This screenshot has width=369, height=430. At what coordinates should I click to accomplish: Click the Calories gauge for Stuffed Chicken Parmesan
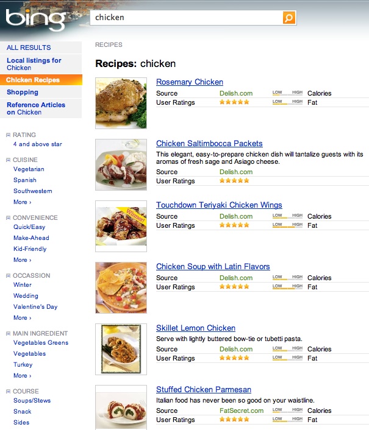[287, 411]
